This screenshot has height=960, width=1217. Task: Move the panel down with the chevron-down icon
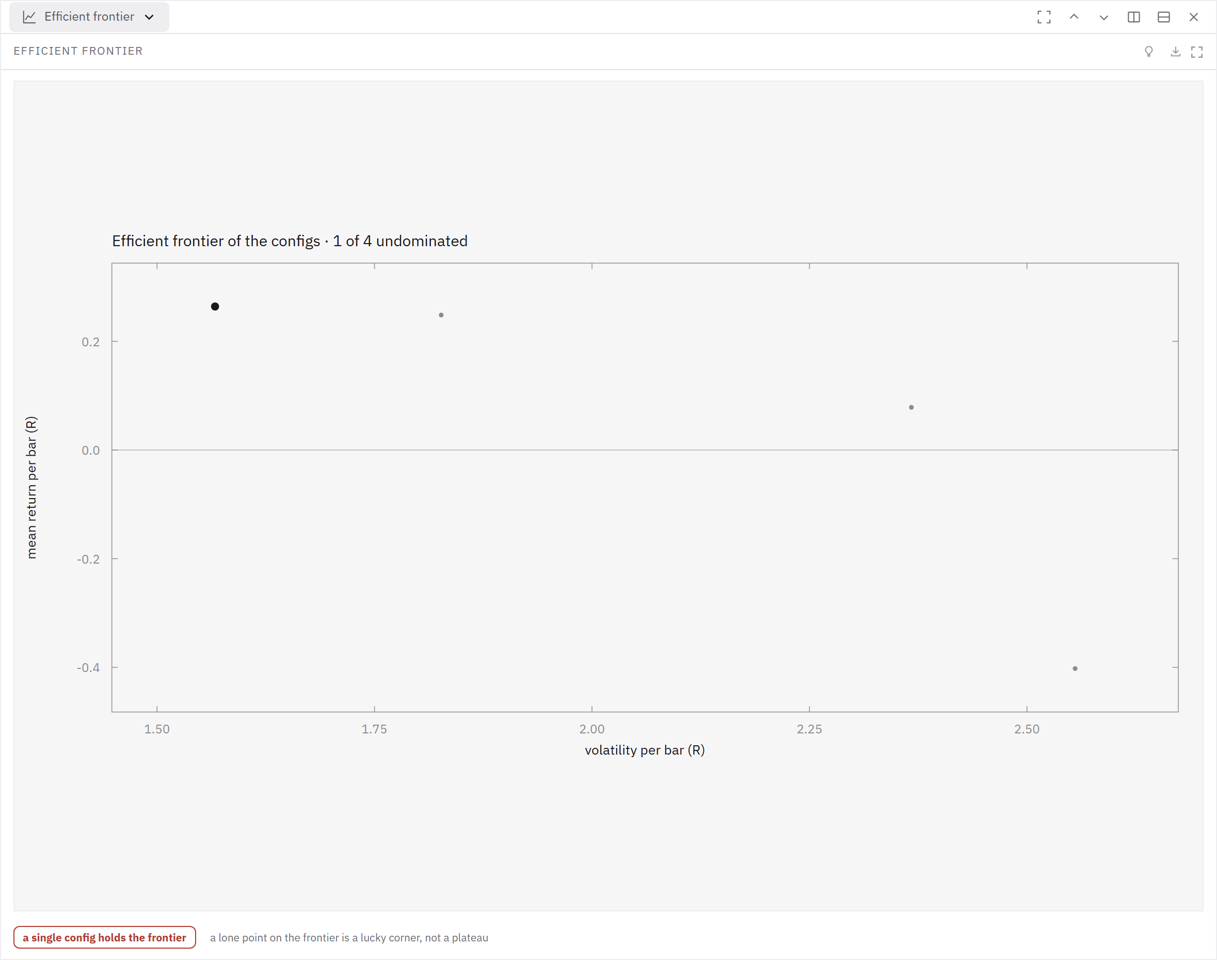click(x=1103, y=17)
